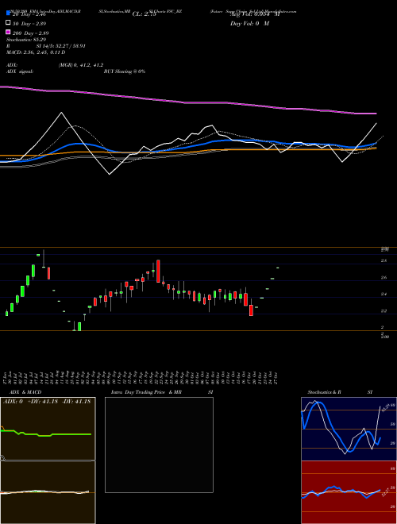This screenshot has height=524, width=397.
Task: Click the 'ADX:' label in the header
Action: pos(12,65)
